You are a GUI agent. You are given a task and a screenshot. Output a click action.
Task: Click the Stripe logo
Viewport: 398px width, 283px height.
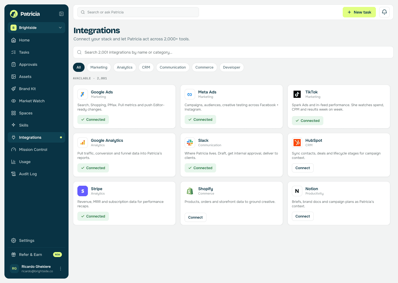coord(83,191)
